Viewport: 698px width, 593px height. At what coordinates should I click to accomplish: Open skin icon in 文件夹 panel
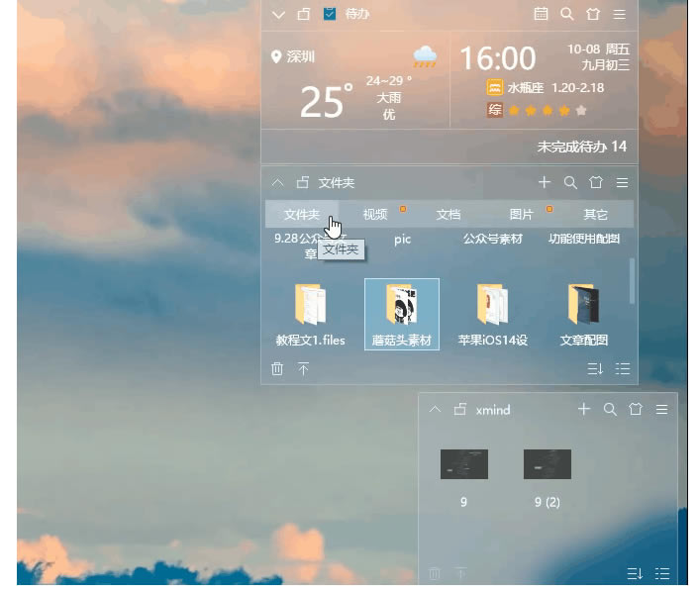click(x=596, y=182)
